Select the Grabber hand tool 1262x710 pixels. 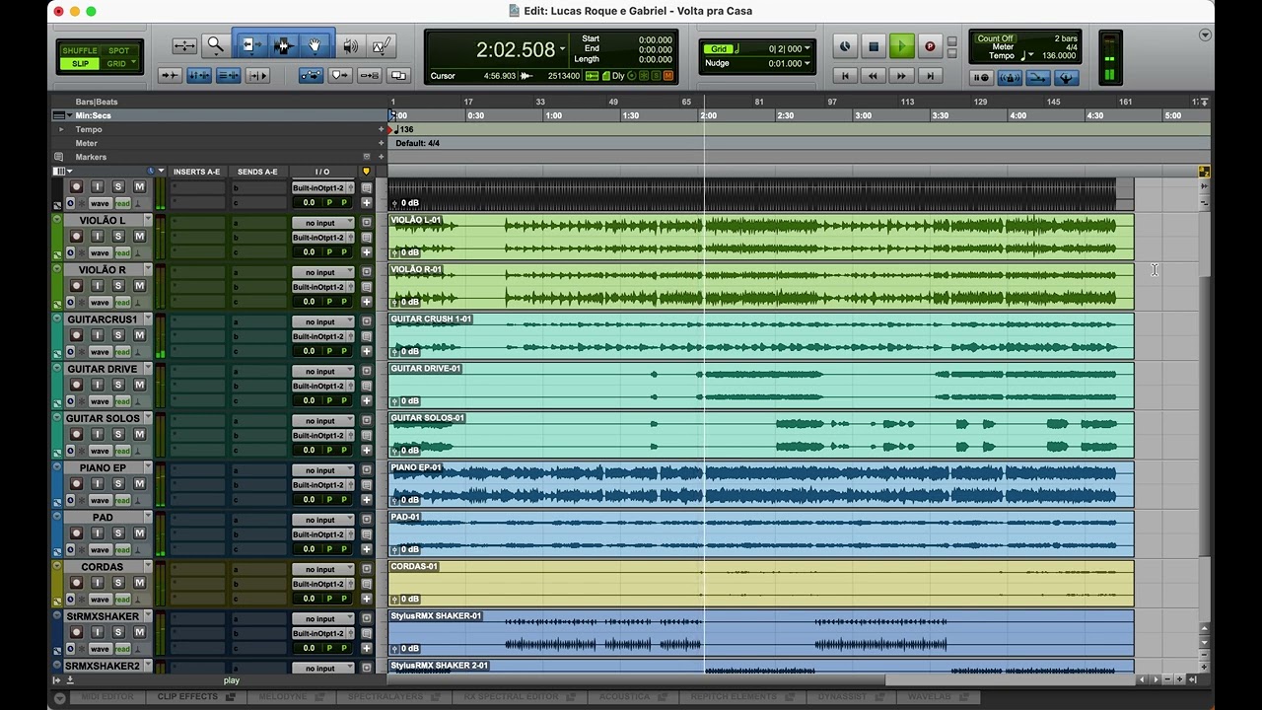pos(315,45)
